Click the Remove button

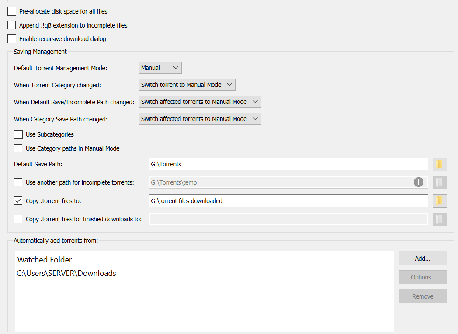click(x=423, y=296)
